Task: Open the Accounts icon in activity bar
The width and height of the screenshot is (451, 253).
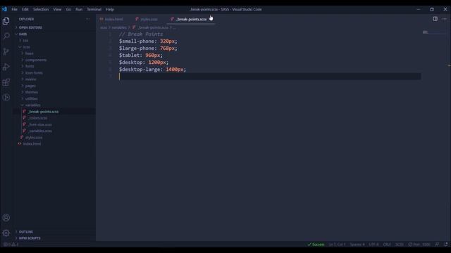Action: click(x=6, y=218)
